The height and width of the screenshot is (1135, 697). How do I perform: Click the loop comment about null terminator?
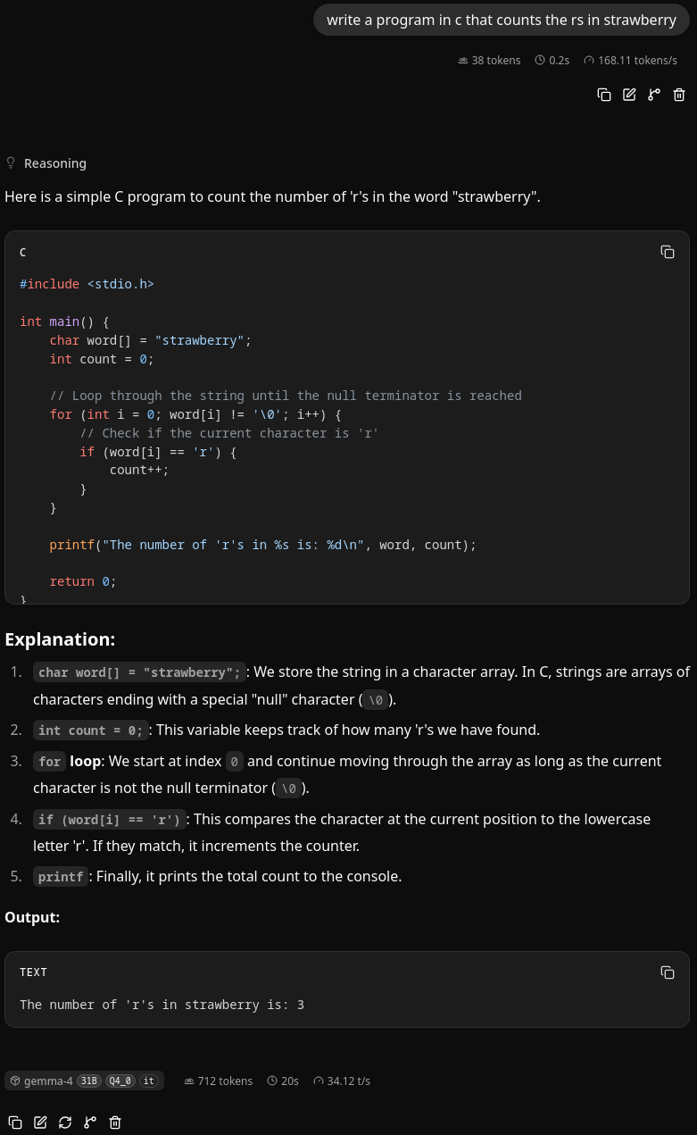click(x=286, y=396)
